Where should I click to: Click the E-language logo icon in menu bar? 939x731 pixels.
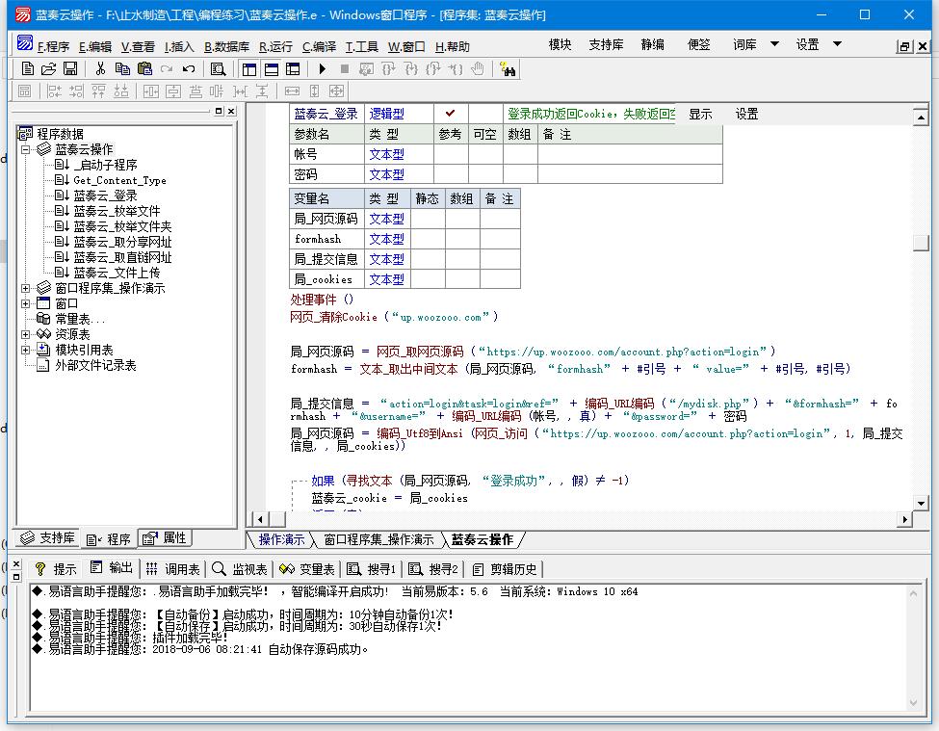[x=25, y=43]
